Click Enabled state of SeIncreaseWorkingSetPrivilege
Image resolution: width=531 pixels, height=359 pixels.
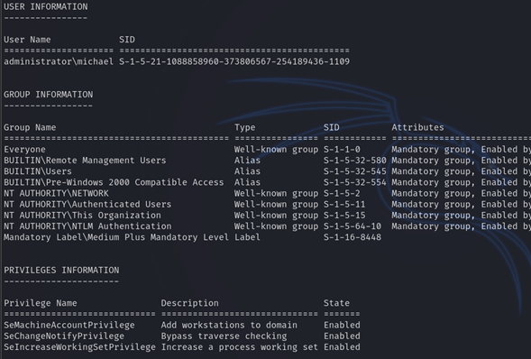pos(342,346)
